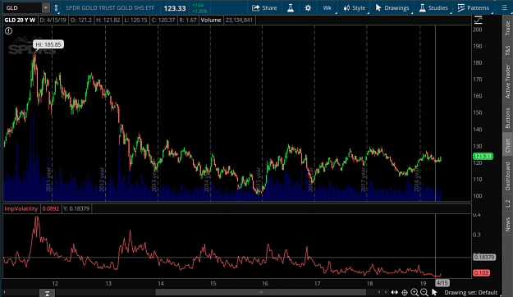513x297 pixels.
Task: Click the small right arrow after the scrollbar
Action: (x=386, y=292)
